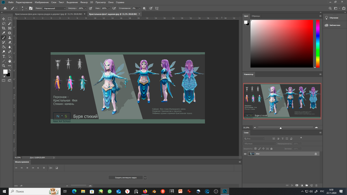347x195 pixels.
Task: Select the Clone Stamp tool
Action: click(x=10, y=38)
